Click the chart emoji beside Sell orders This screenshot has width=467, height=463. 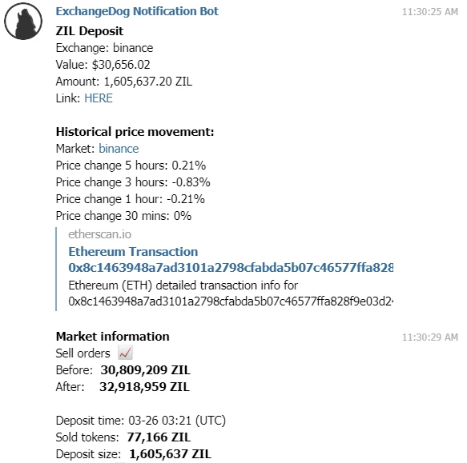click(x=125, y=353)
